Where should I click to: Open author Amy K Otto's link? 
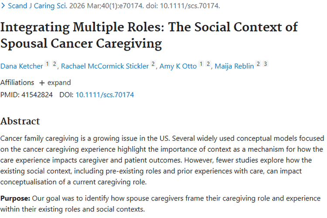pyautogui.click(x=177, y=66)
